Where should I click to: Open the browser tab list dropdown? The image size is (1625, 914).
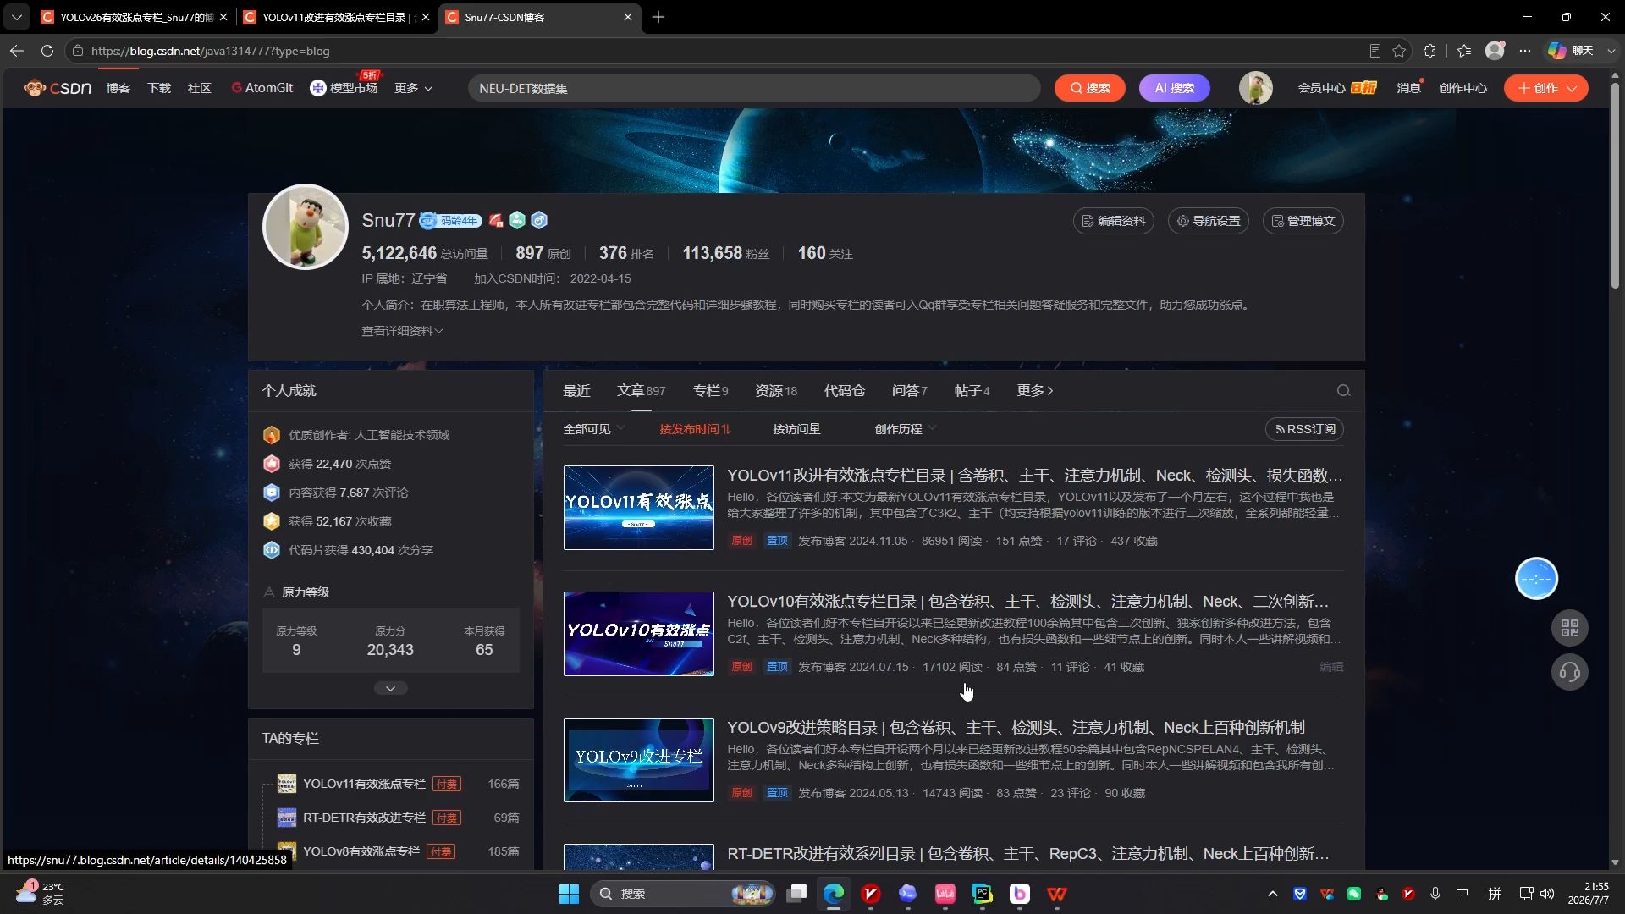point(17,17)
